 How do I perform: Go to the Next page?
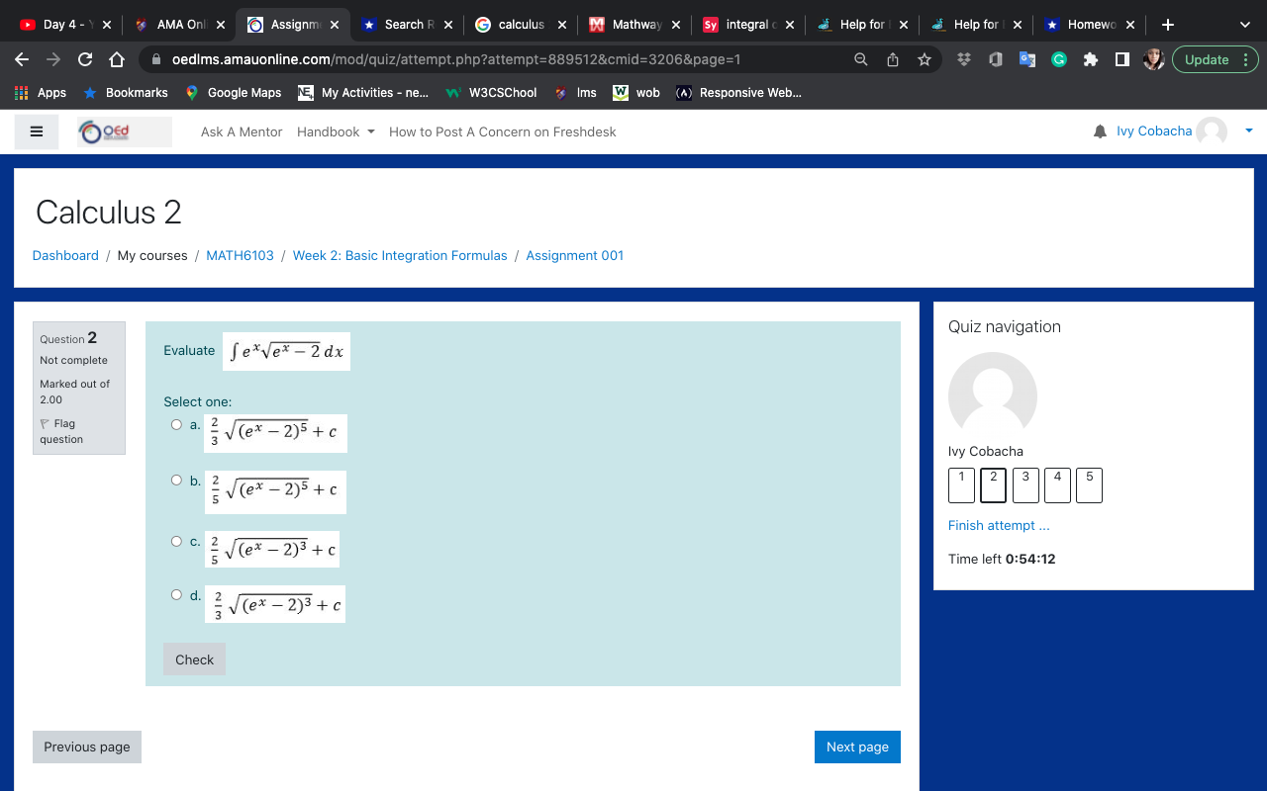coord(857,747)
